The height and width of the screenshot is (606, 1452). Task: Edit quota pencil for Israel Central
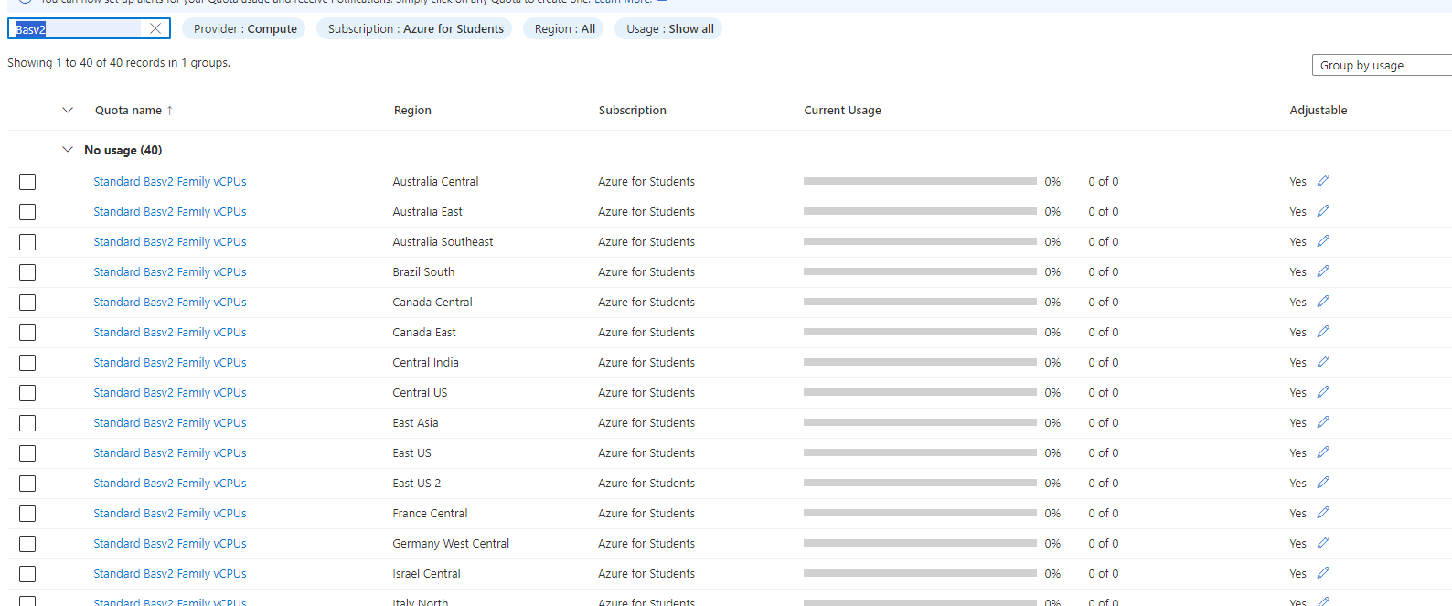click(1323, 573)
